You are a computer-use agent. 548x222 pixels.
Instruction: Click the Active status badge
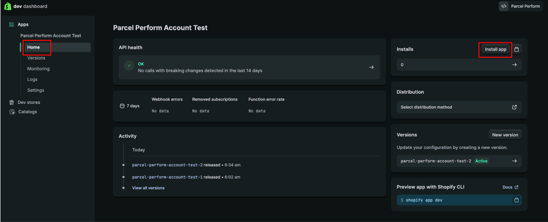click(x=481, y=161)
